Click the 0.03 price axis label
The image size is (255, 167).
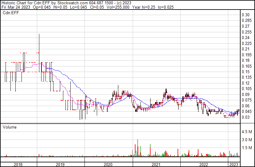245,117
